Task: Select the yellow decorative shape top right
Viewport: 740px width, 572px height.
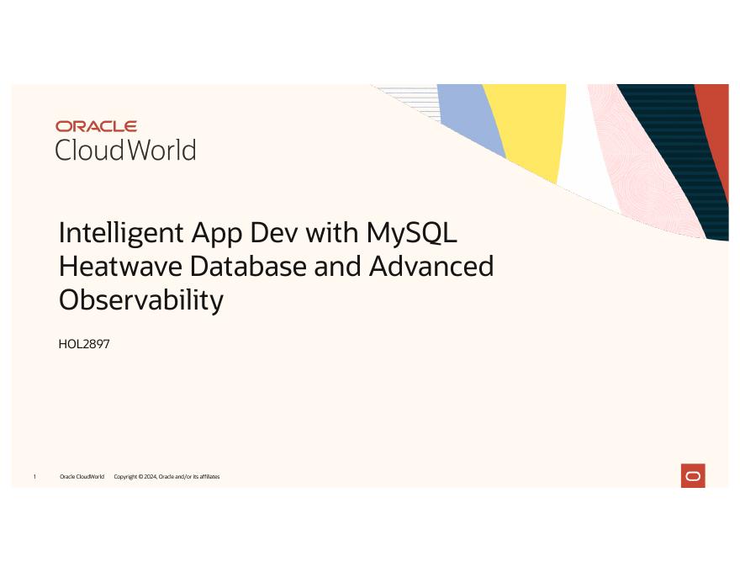Action: [526, 126]
